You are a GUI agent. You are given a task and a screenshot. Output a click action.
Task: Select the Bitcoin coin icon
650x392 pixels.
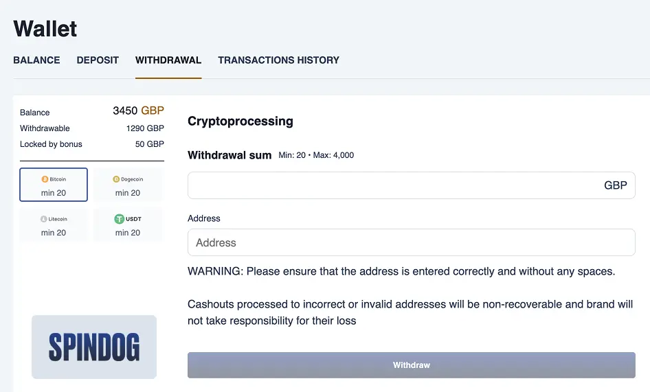(x=45, y=179)
